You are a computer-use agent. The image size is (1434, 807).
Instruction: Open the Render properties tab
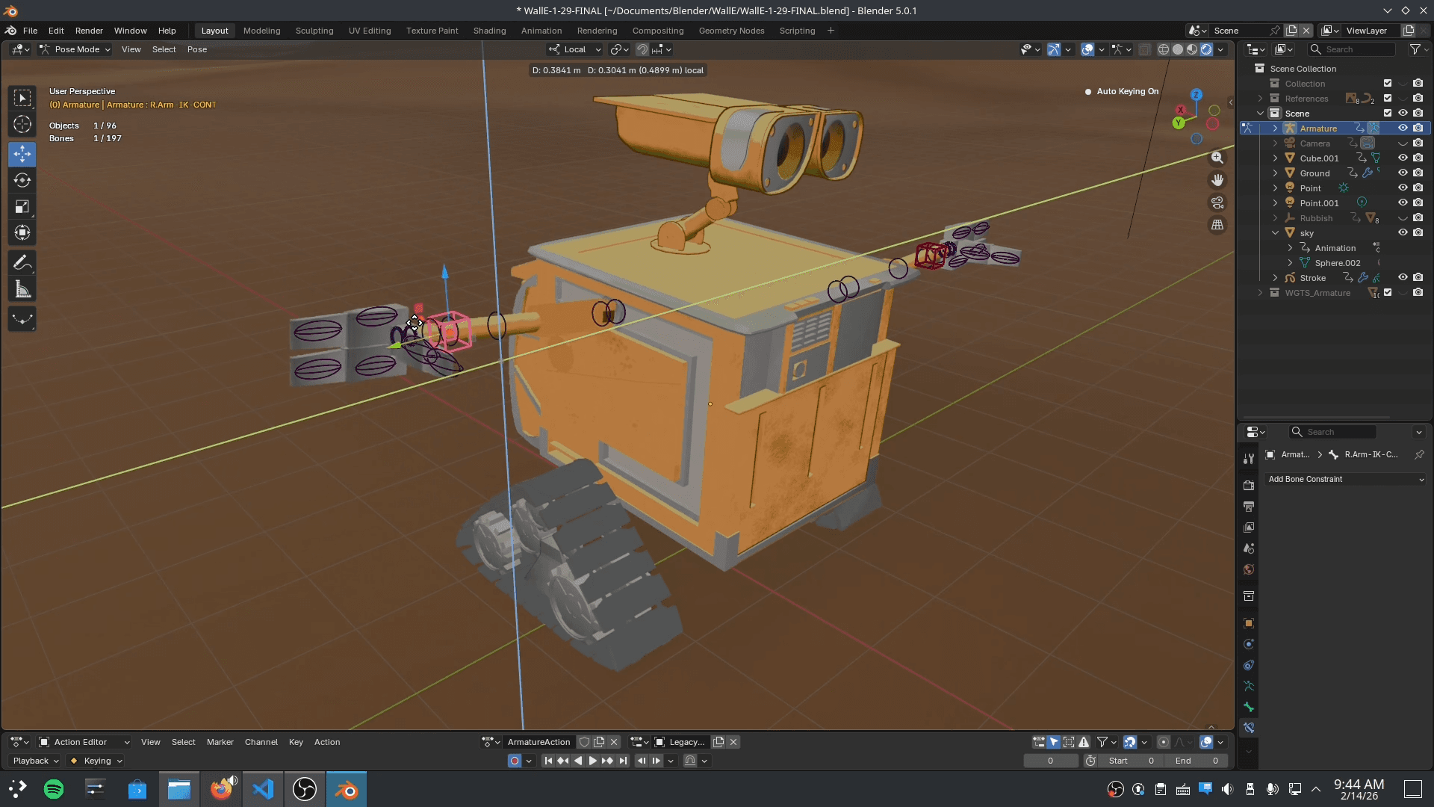coord(1248,485)
